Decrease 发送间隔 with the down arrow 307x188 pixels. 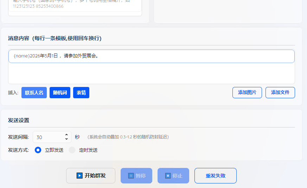point(66,139)
